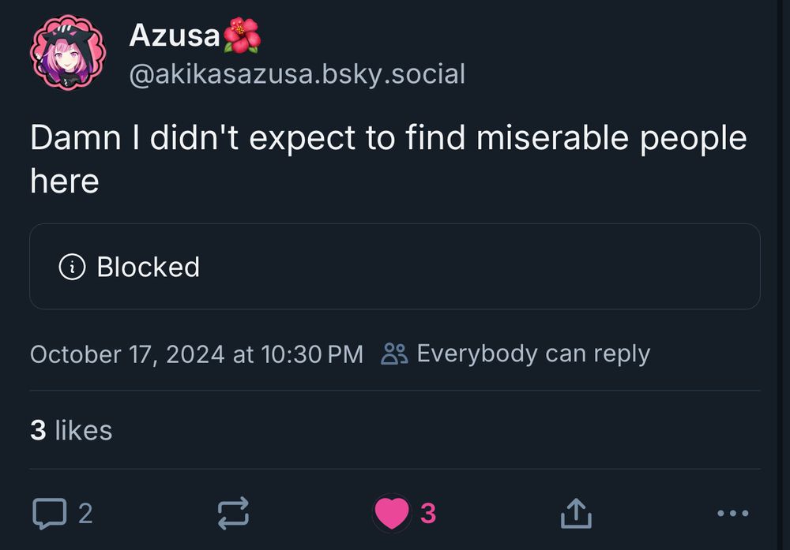Click the pink like count 3

click(x=428, y=514)
